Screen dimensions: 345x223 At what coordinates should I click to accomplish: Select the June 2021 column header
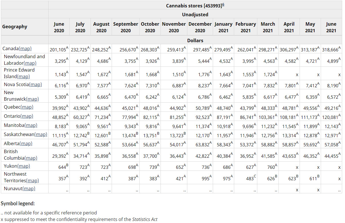331,27
